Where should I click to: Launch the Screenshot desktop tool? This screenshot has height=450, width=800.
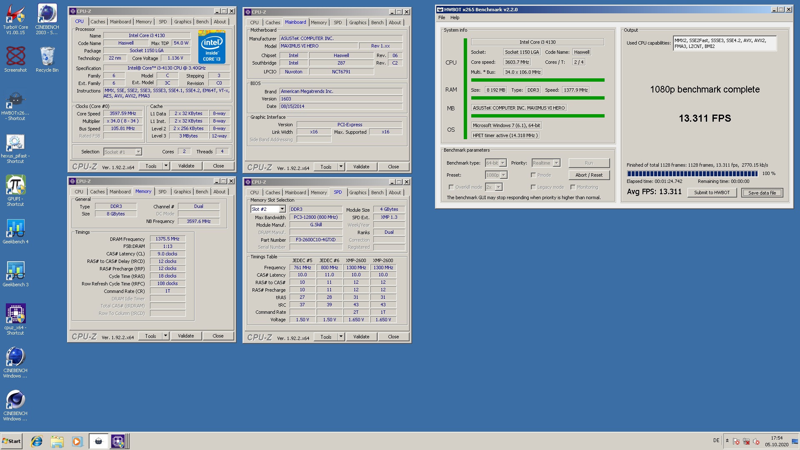tap(15, 59)
